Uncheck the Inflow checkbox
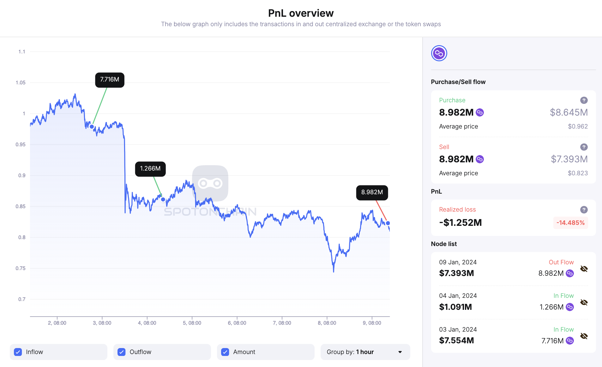This screenshot has height=367, width=602. 18,352
